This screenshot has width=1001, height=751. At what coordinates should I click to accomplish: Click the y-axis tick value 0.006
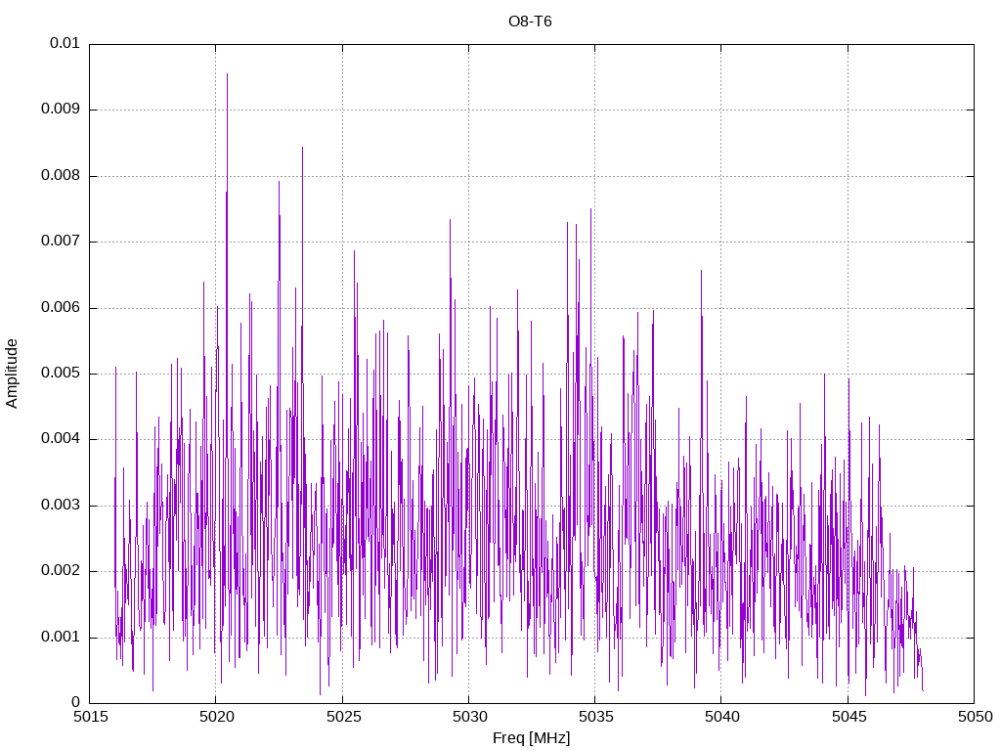click(61, 307)
